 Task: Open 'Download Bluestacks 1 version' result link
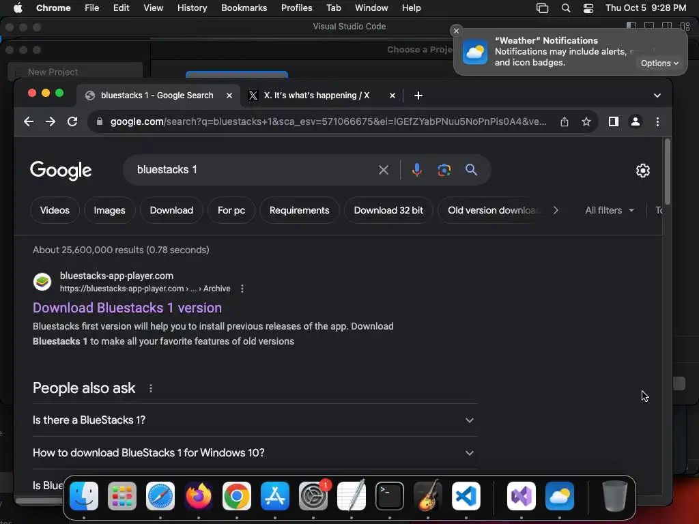click(x=127, y=308)
